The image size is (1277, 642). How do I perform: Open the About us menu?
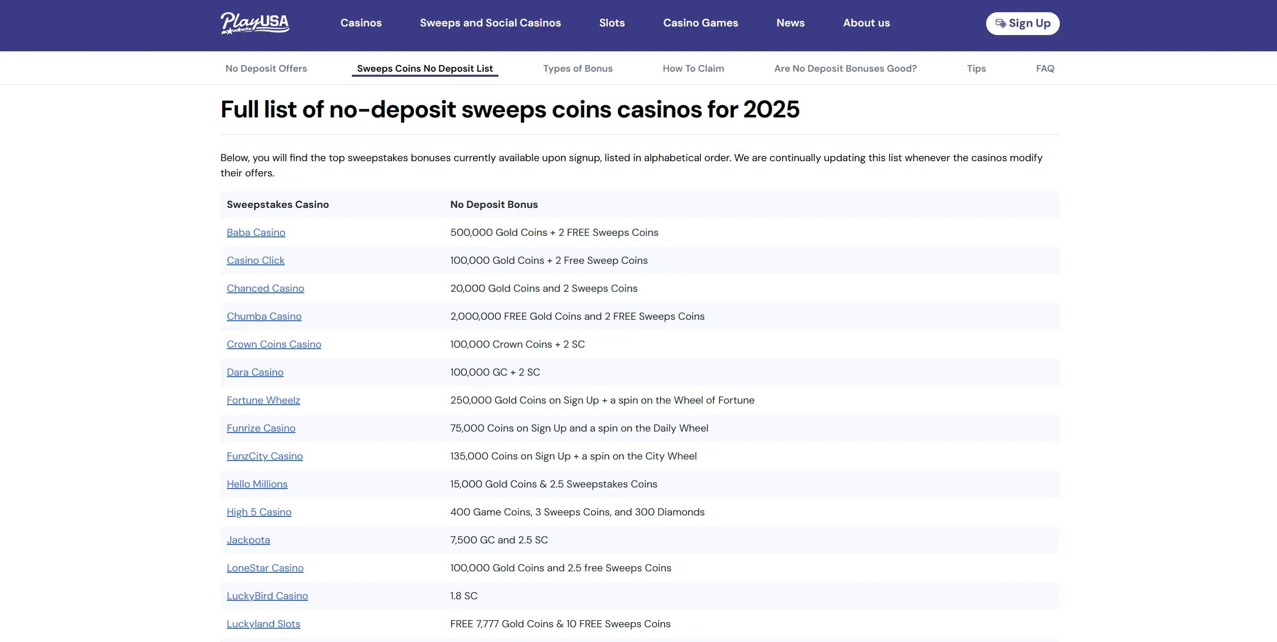pyautogui.click(x=867, y=23)
